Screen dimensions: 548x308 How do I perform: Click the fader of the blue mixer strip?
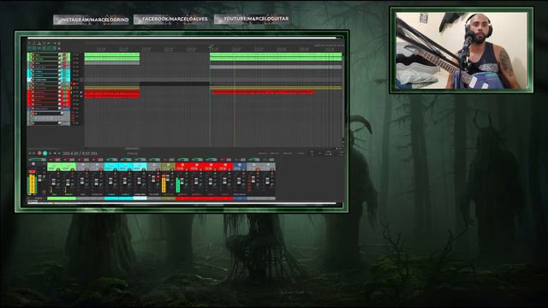tap(239, 181)
